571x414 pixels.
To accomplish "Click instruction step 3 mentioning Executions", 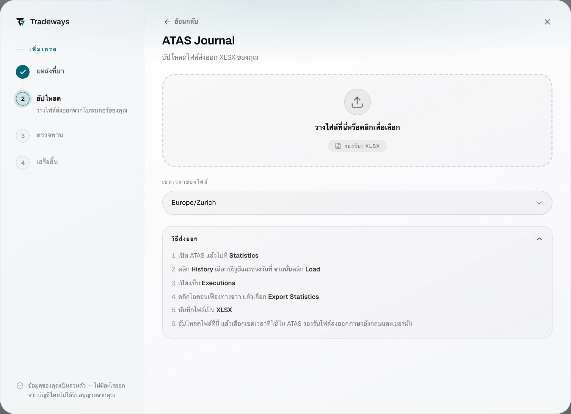I will (203, 283).
